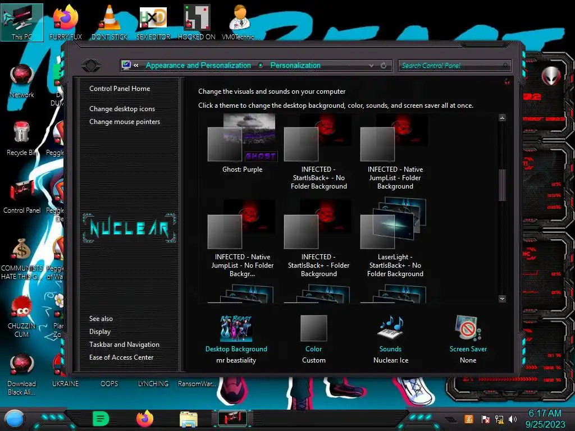The width and height of the screenshot is (575, 431).
Task: Open VMOTechnic desktop shortcut
Action: pos(240,22)
